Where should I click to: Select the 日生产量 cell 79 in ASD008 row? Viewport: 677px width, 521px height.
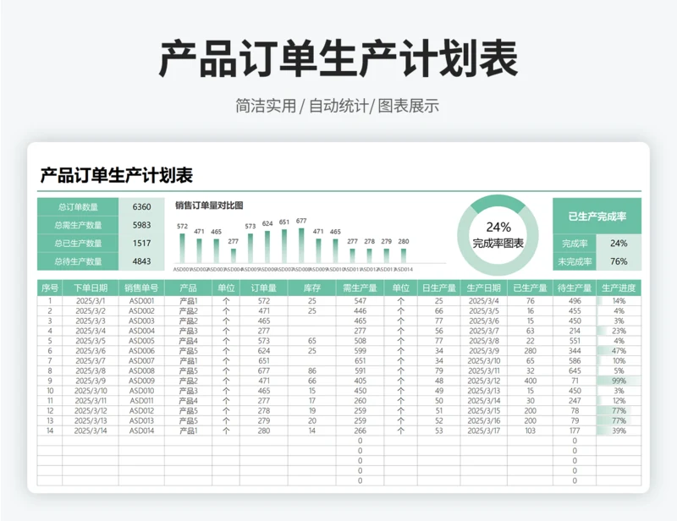[439, 370]
